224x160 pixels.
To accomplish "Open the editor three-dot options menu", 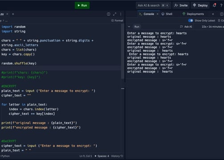I will pyautogui.click(x=121, y=14).
